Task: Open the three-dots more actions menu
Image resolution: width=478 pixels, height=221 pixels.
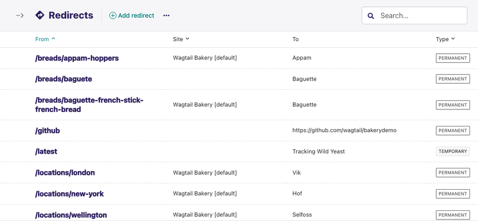Action: 166,15
